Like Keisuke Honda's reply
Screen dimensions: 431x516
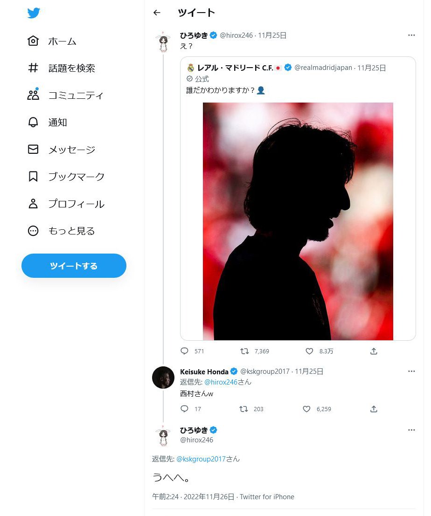click(306, 409)
